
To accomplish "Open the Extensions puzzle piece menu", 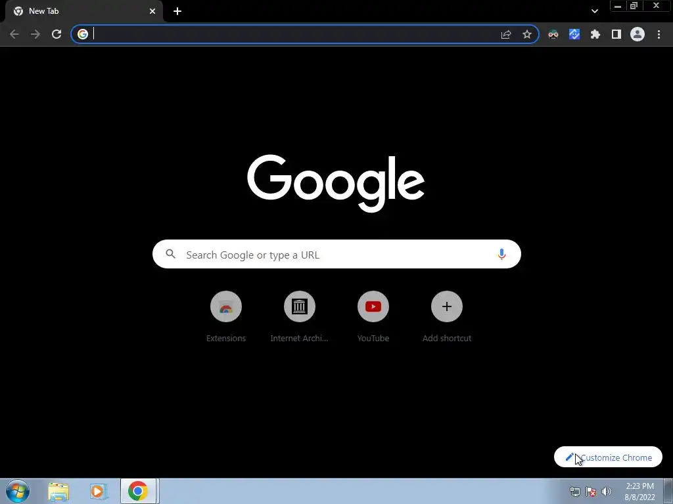I will tap(595, 34).
